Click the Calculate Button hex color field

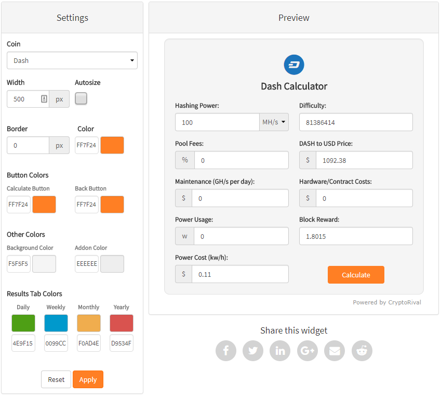pyautogui.click(x=19, y=205)
